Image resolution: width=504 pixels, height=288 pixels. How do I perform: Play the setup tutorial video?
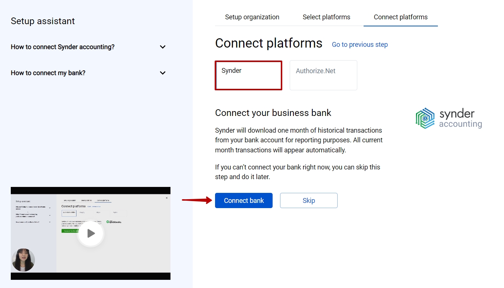[91, 233]
